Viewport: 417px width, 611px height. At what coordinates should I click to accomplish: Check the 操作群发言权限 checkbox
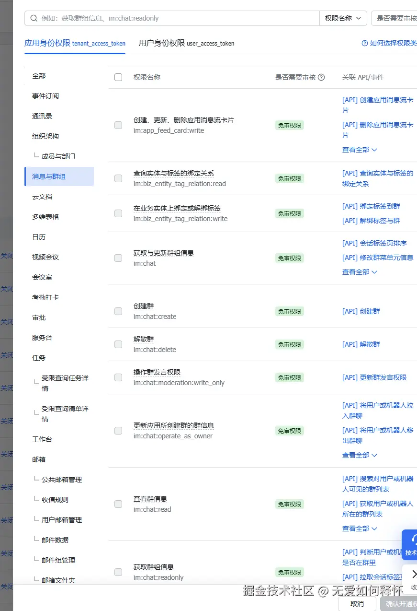tap(118, 377)
